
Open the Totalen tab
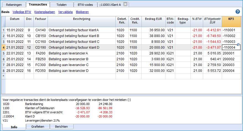coord(61,5)
